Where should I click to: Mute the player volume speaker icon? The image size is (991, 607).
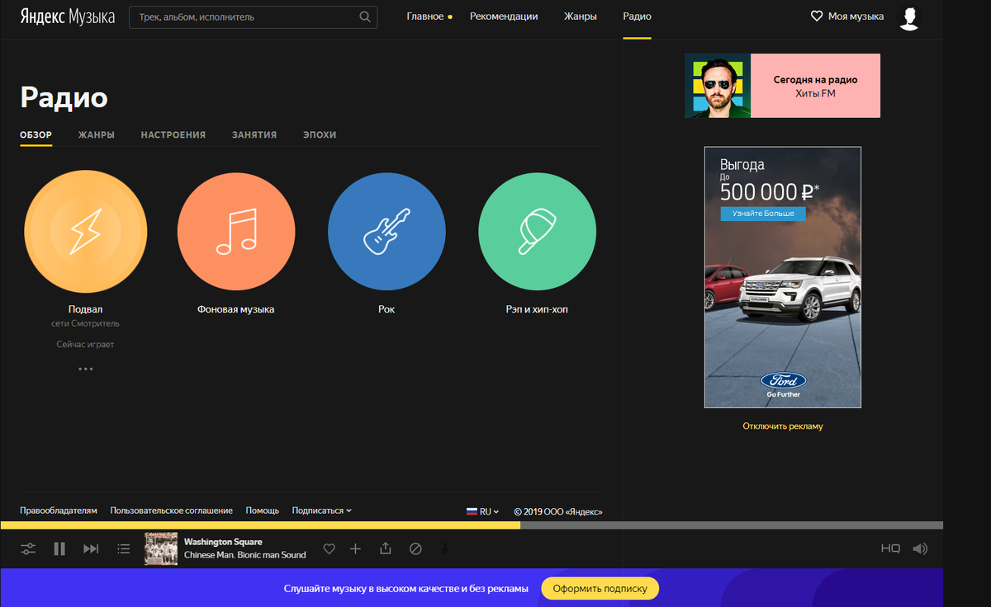(921, 549)
